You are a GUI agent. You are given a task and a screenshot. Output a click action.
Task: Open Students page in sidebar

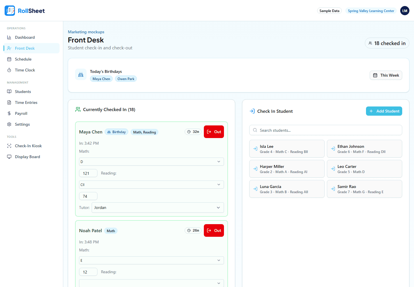(31, 92)
